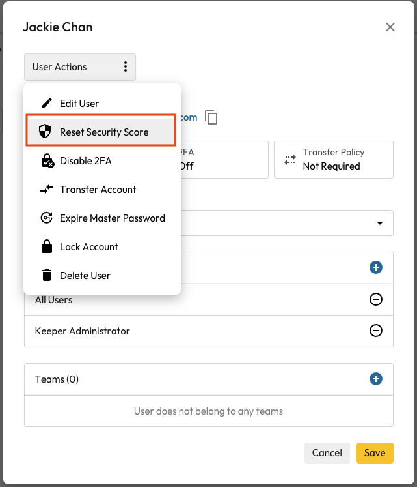Select Reset Security Score menu item
Screen dimensions: 417x487
[104, 132]
